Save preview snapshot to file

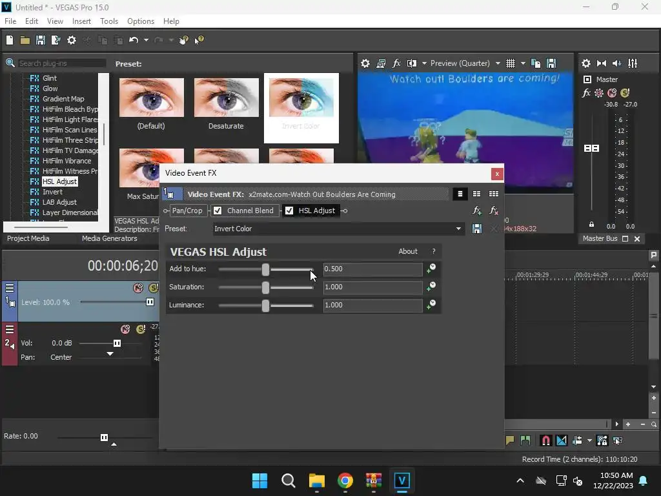click(x=551, y=63)
